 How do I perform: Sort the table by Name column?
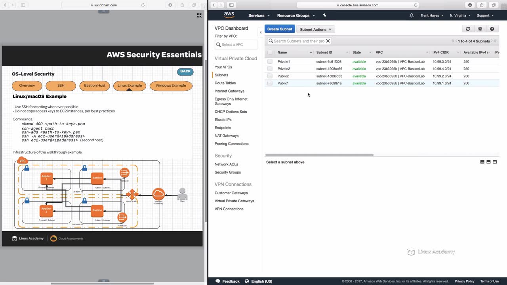pyautogui.click(x=294, y=52)
